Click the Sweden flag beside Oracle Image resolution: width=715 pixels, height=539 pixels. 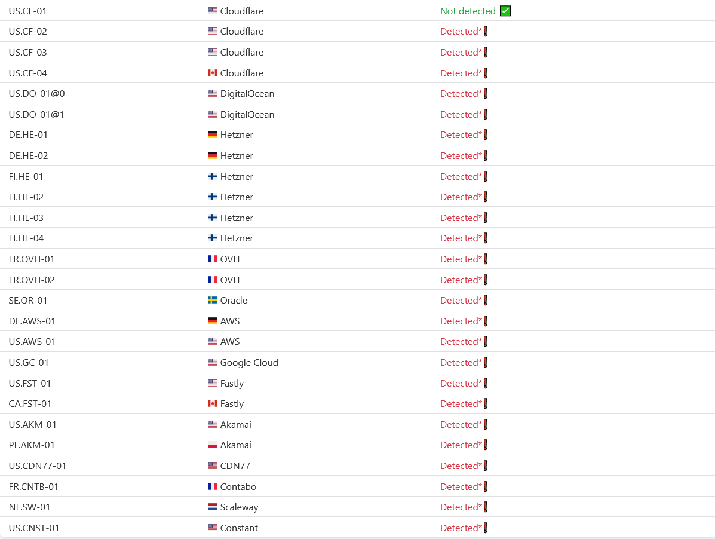pyautogui.click(x=213, y=300)
